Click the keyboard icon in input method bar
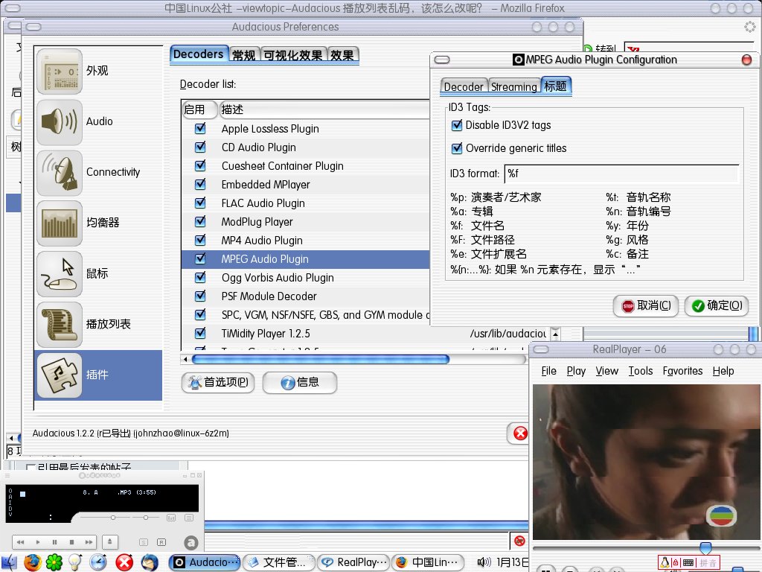762x572 pixels. pos(688,563)
